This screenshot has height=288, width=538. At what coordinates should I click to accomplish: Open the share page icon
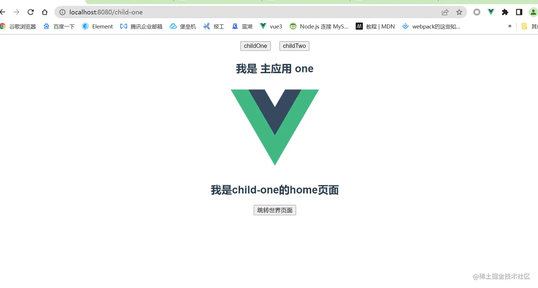(x=445, y=12)
